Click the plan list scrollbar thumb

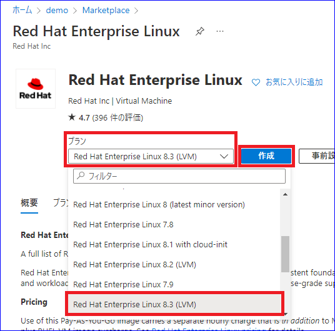[285, 254]
